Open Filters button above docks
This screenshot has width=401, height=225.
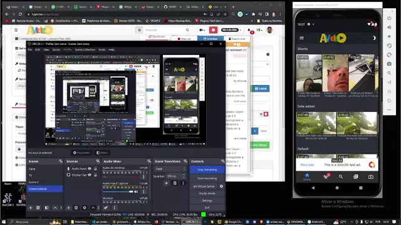[102, 152]
